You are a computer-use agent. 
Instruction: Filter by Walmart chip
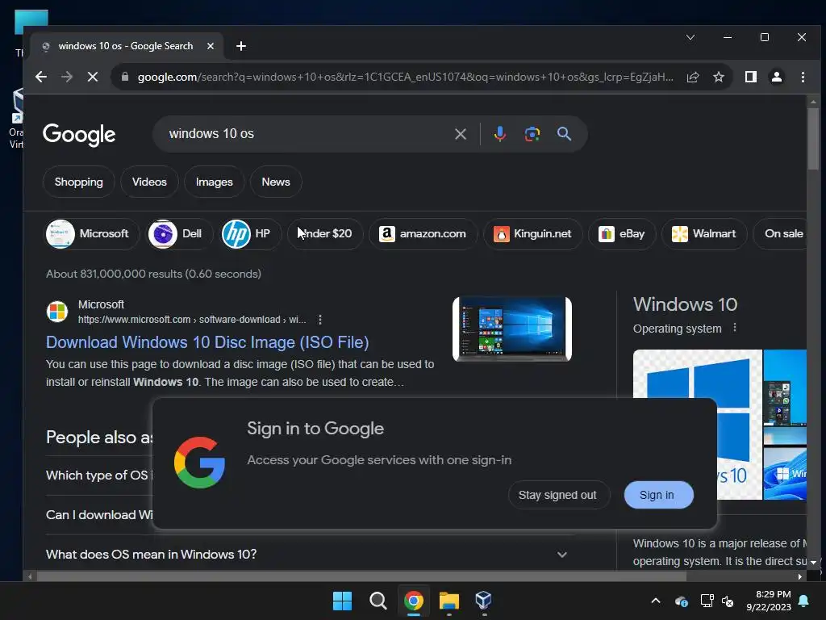[704, 233]
